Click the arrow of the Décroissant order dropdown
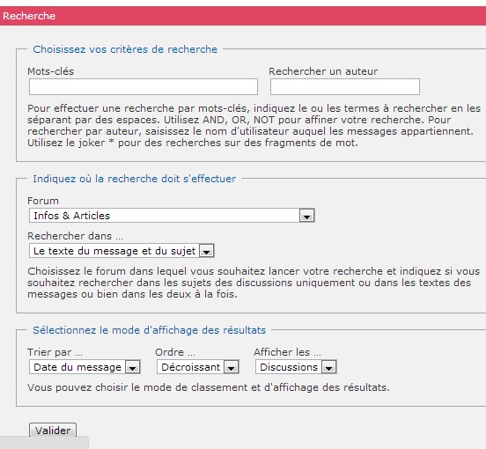Viewport: 486px width, 449px height. (x=231, y=367)
